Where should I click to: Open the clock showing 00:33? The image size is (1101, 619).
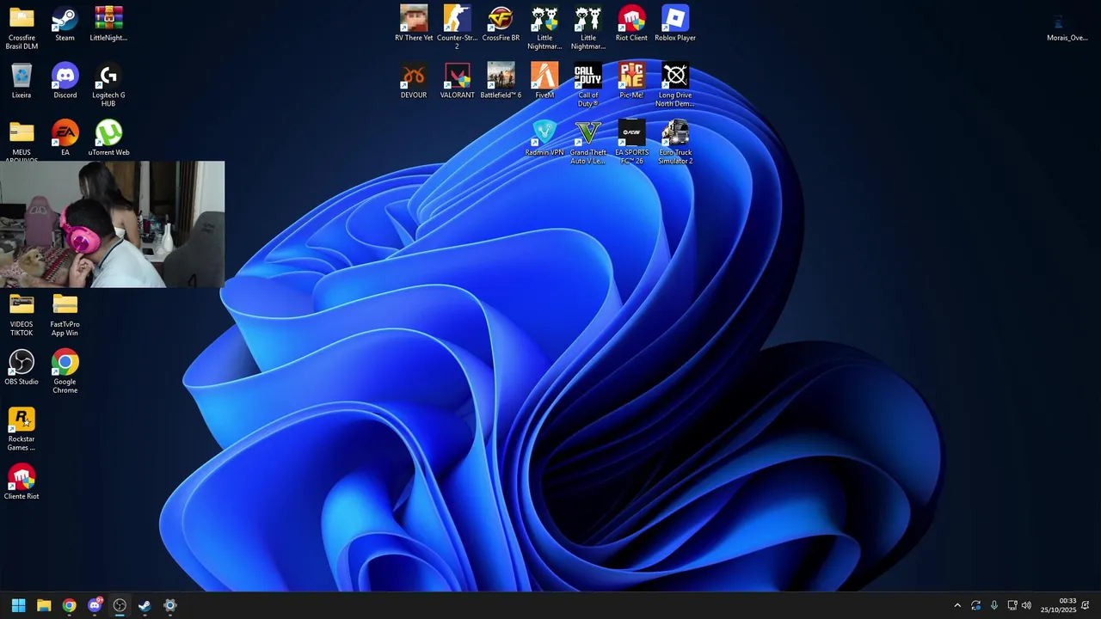tap(1058, 605)
